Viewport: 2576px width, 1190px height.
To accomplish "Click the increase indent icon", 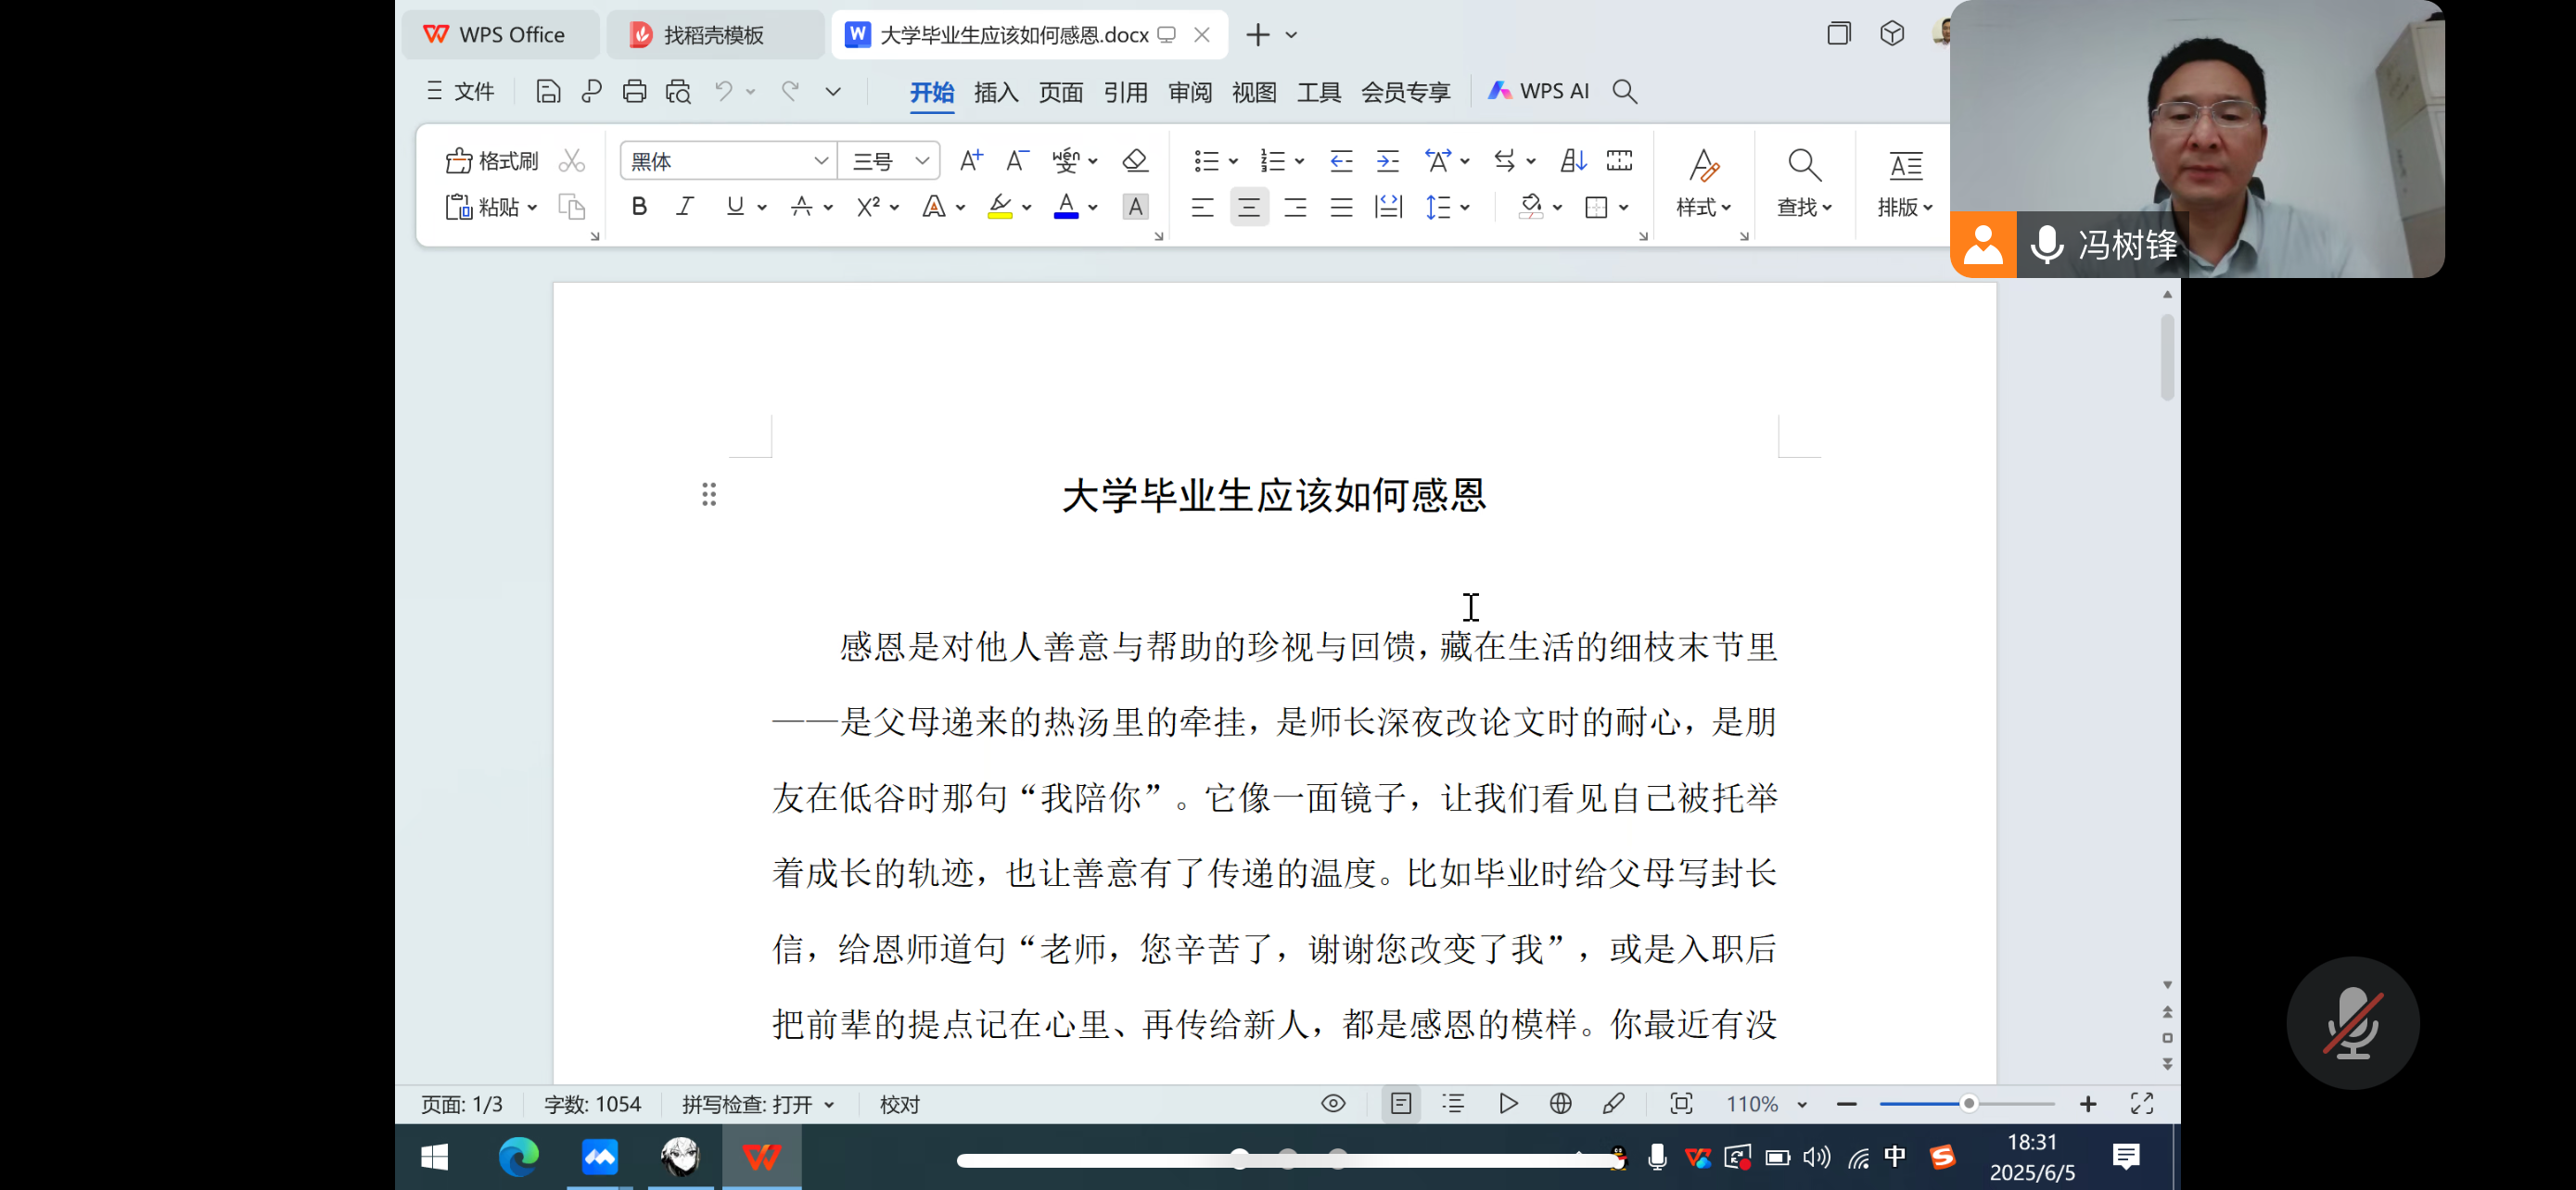I will pos(1387,159).
